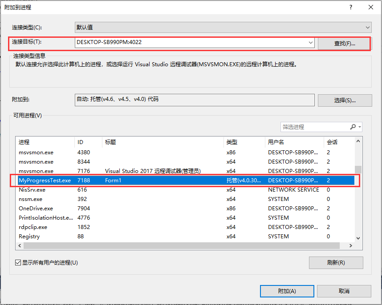This screenshot has width=382, height=305.
Task: Select the rdpclip.exe process row
Action: tap(186, 227)
